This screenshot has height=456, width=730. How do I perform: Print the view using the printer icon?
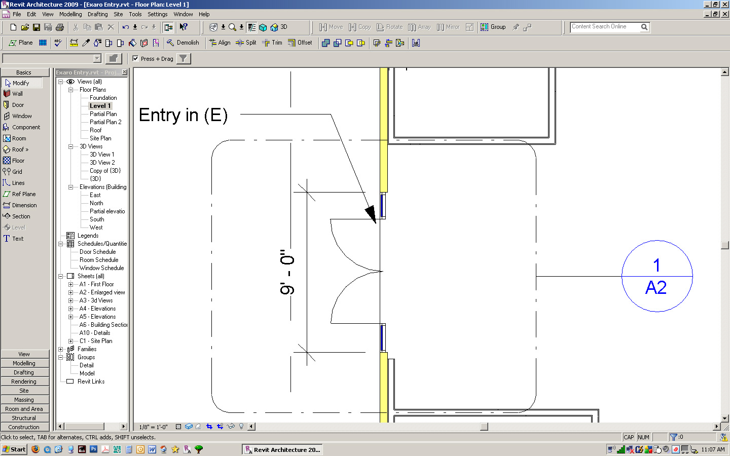point(60,27)
